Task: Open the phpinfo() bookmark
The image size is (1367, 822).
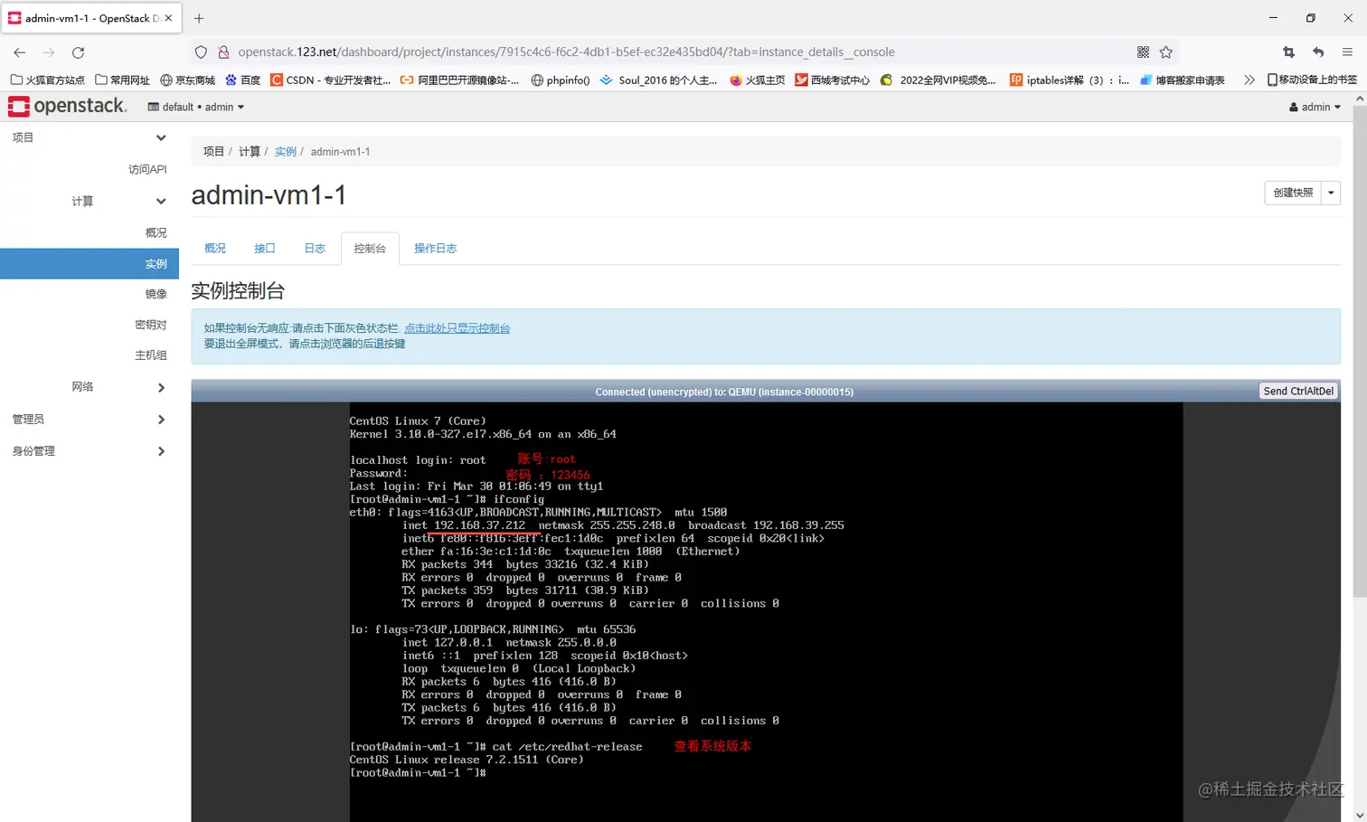Action: (561, 80)
